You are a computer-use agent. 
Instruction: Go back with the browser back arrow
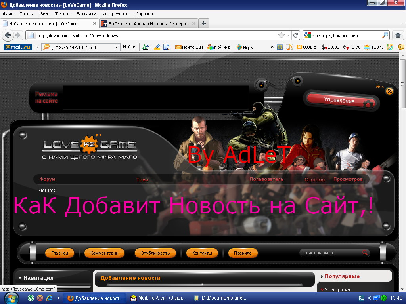[8, 35]
